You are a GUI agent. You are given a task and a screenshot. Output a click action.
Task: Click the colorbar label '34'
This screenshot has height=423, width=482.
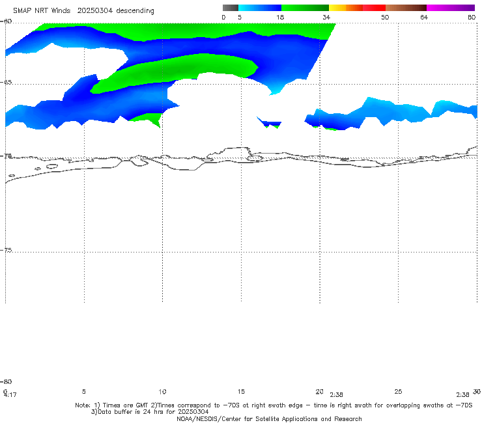pos(326,18)
